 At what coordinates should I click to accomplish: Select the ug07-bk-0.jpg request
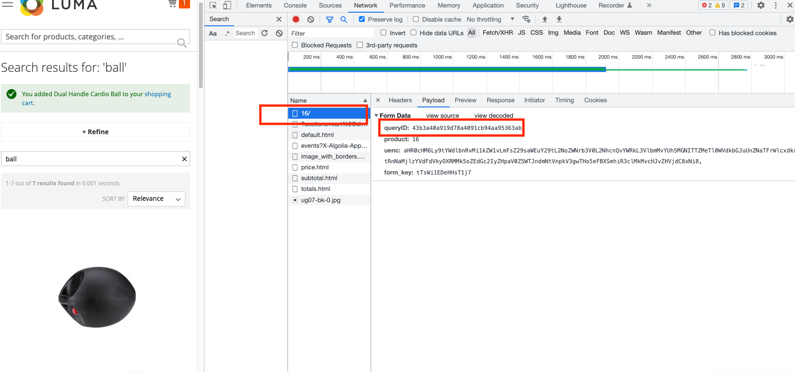329,200
